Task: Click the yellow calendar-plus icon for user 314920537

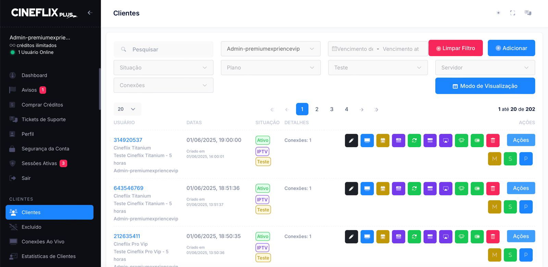Action: pos(383,140)
